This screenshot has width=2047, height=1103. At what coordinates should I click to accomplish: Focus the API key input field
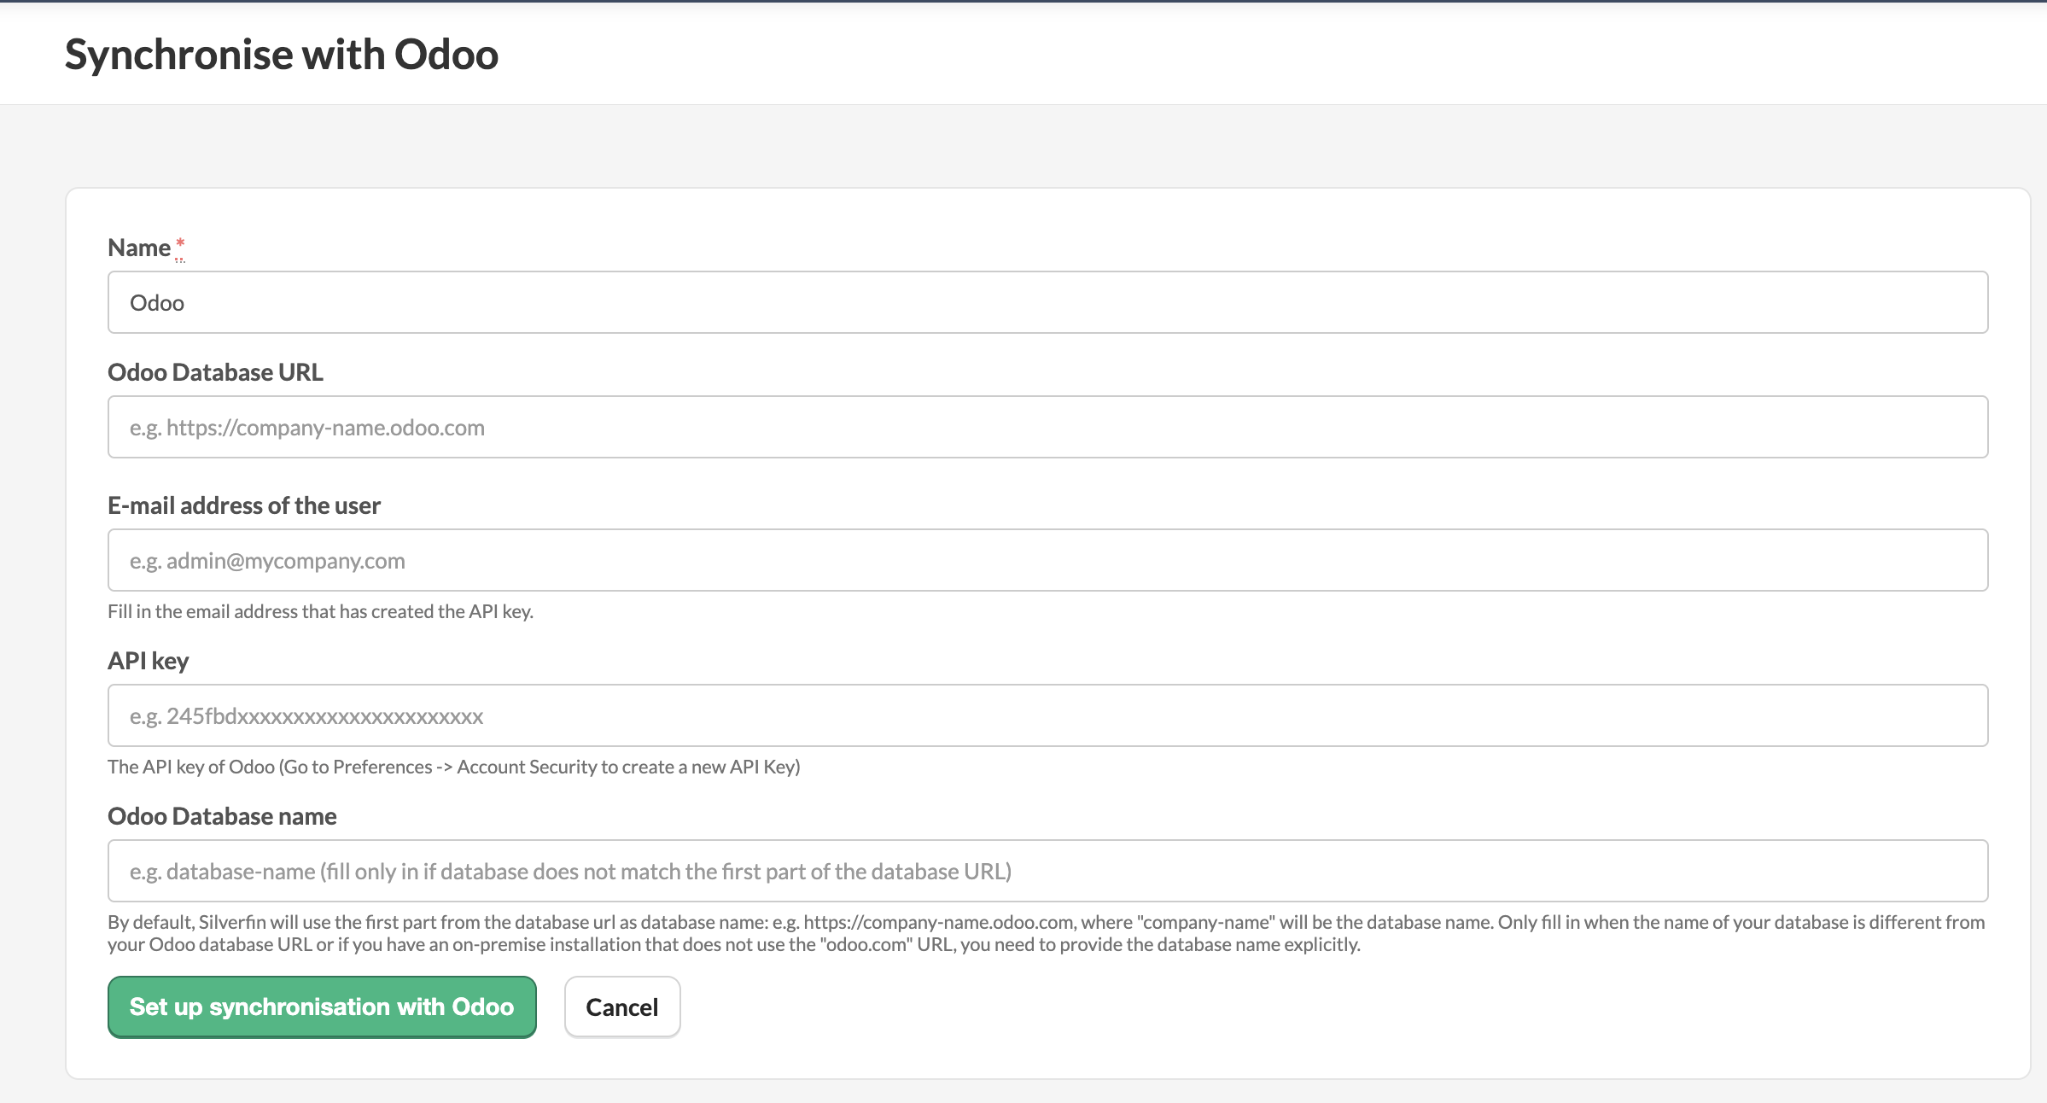(x=1047, y=715)
